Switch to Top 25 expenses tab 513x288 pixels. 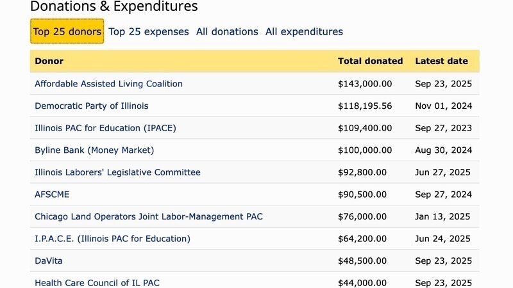[x=149, y=31]
